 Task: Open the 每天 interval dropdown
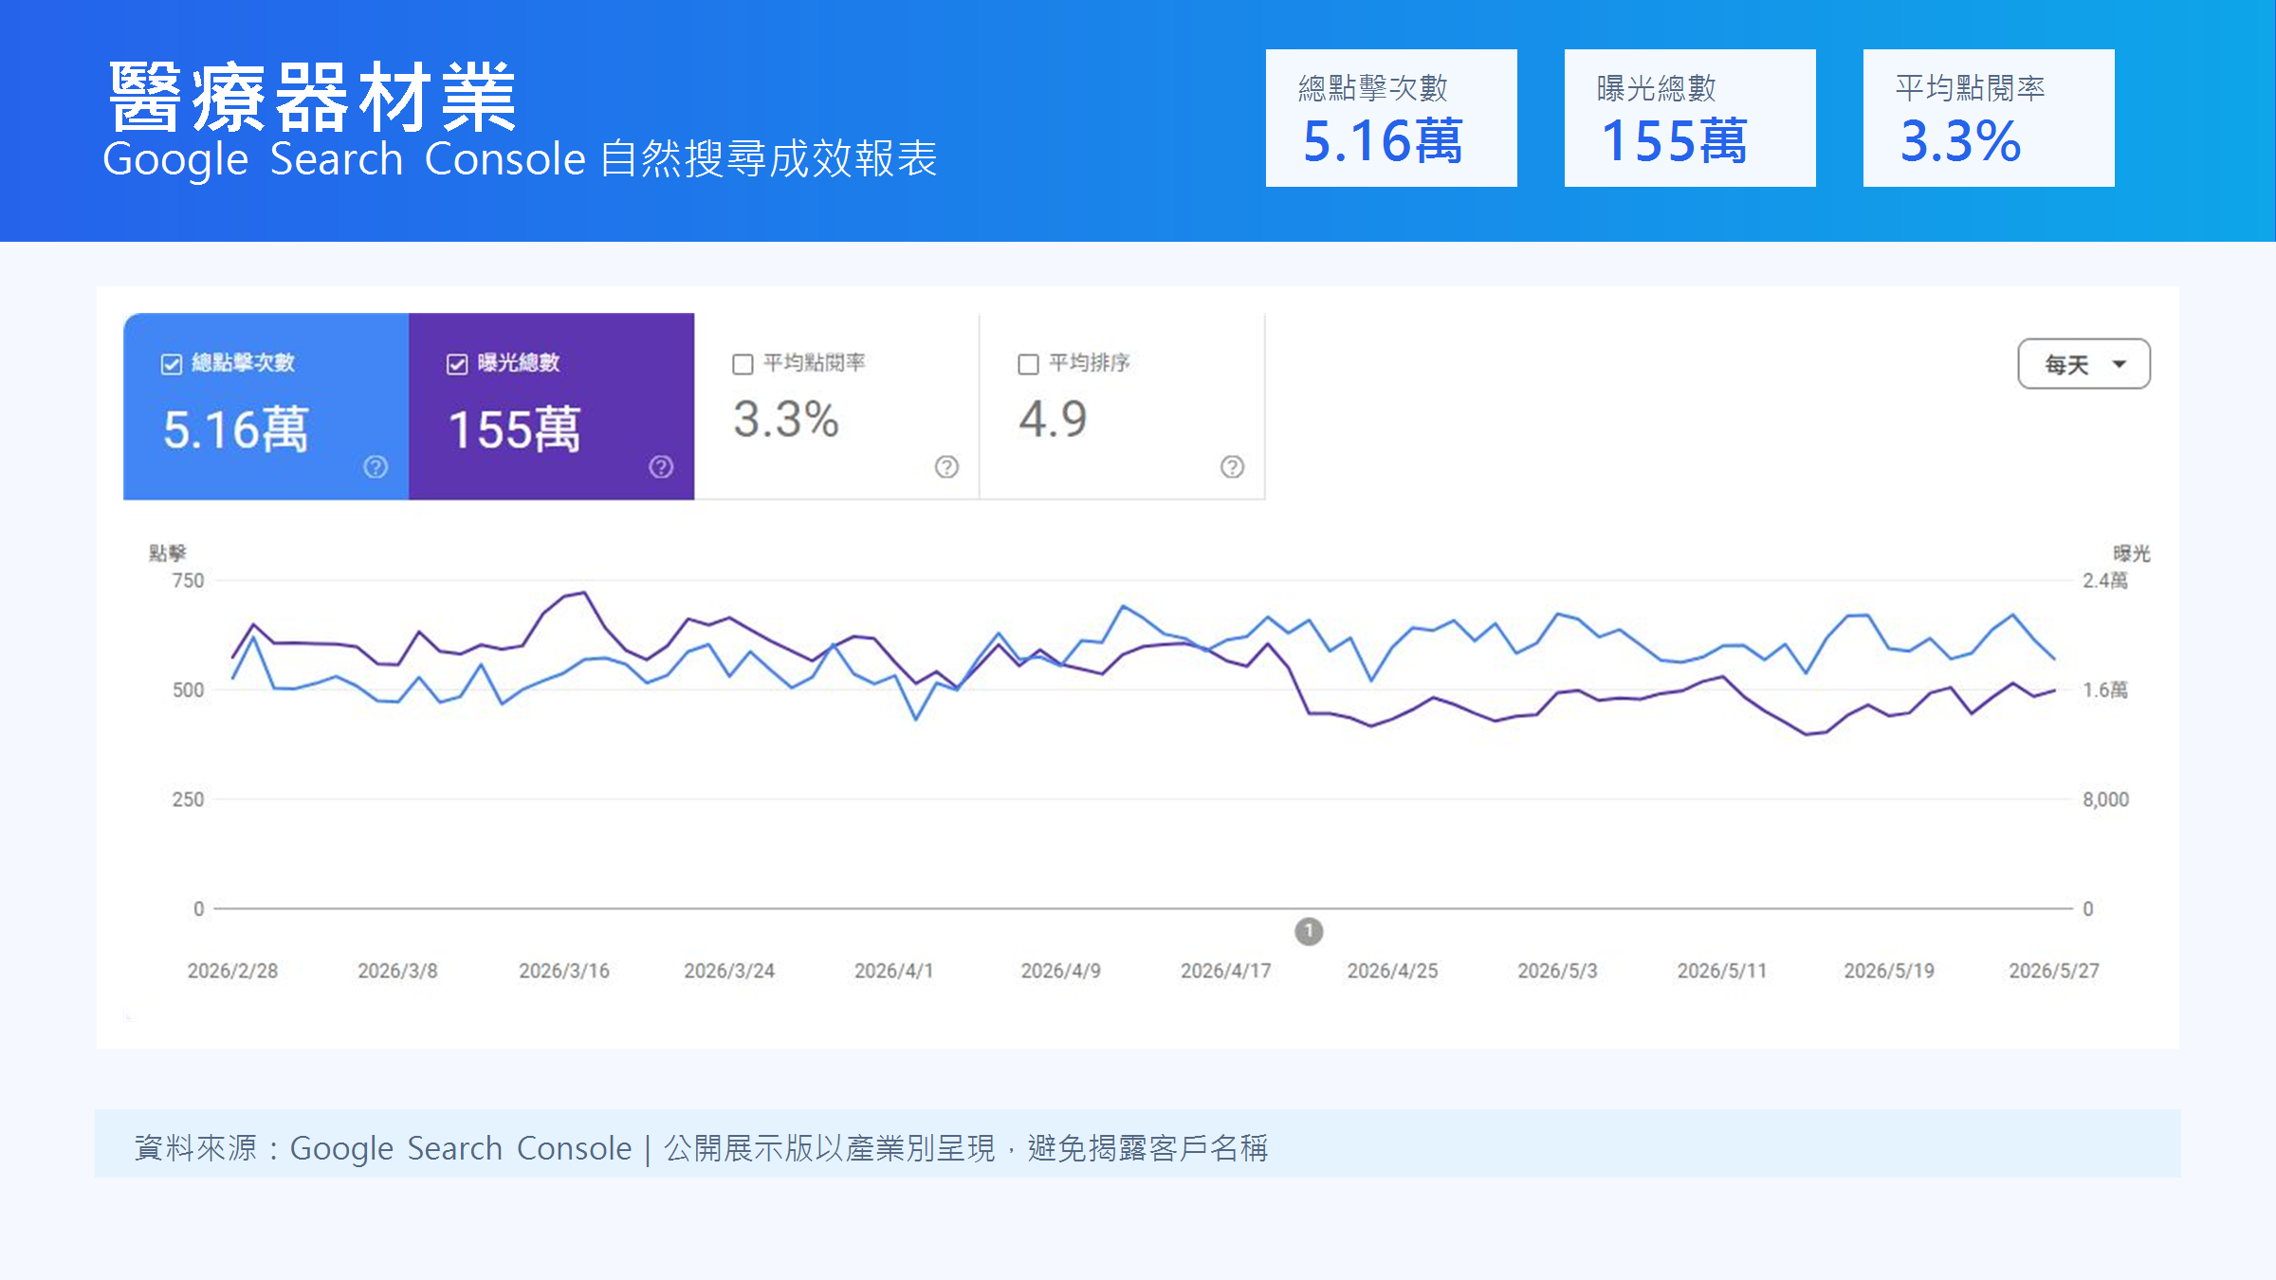pos(2083,364)
